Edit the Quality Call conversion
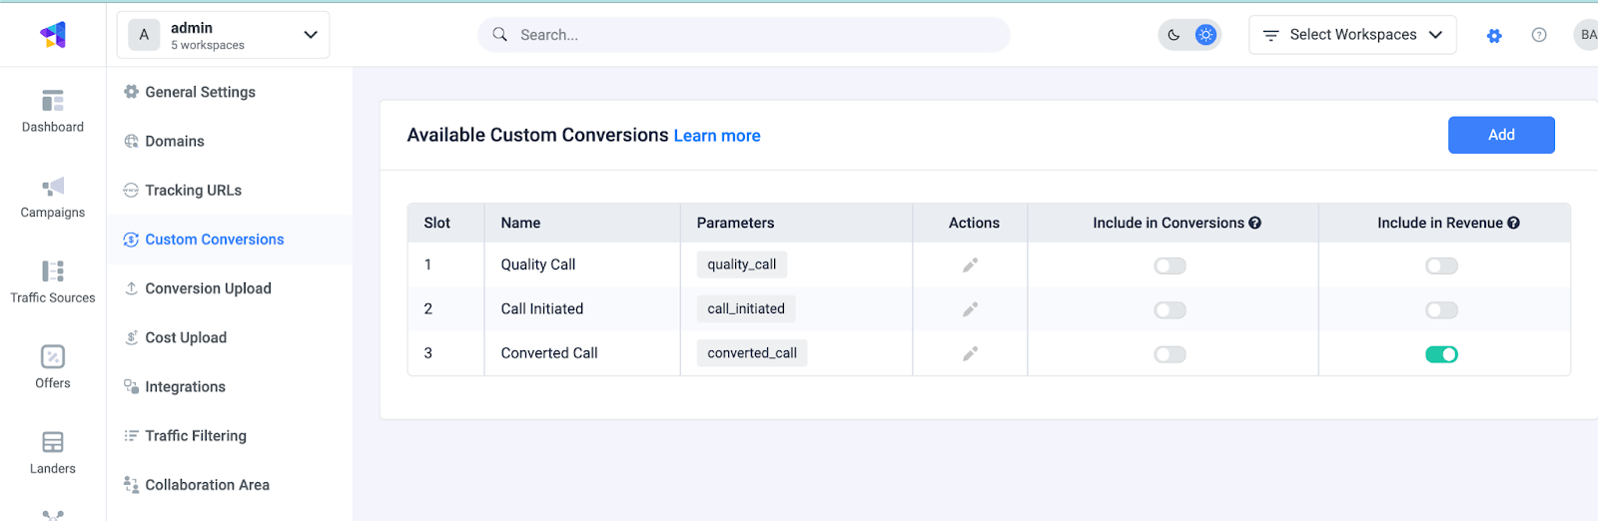Image resolution: width=1598 pixels, height=521 pixels. click(x=970, y=265)
